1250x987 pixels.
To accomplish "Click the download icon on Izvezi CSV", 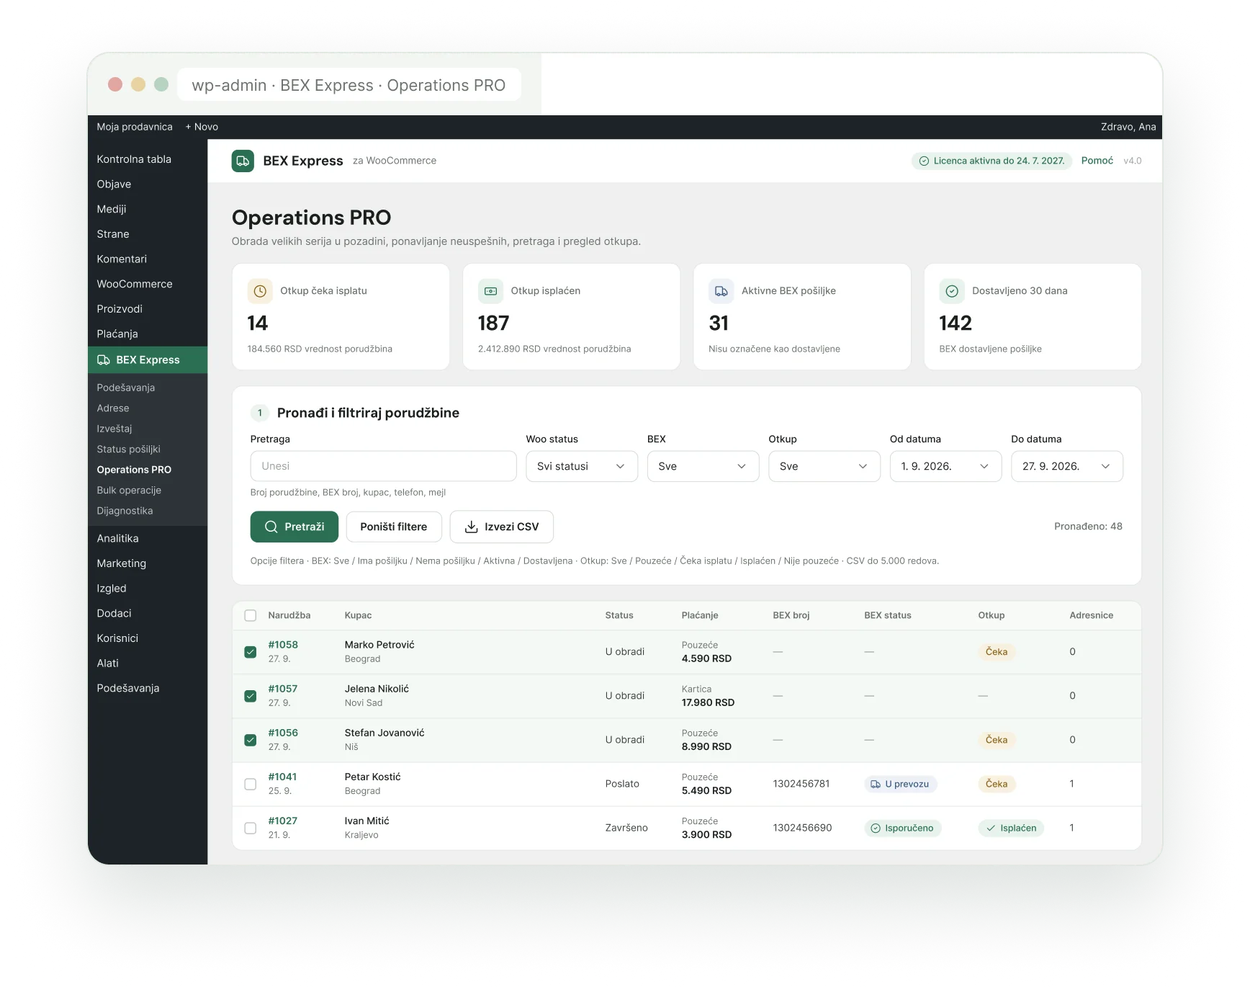I will point(471,527).
